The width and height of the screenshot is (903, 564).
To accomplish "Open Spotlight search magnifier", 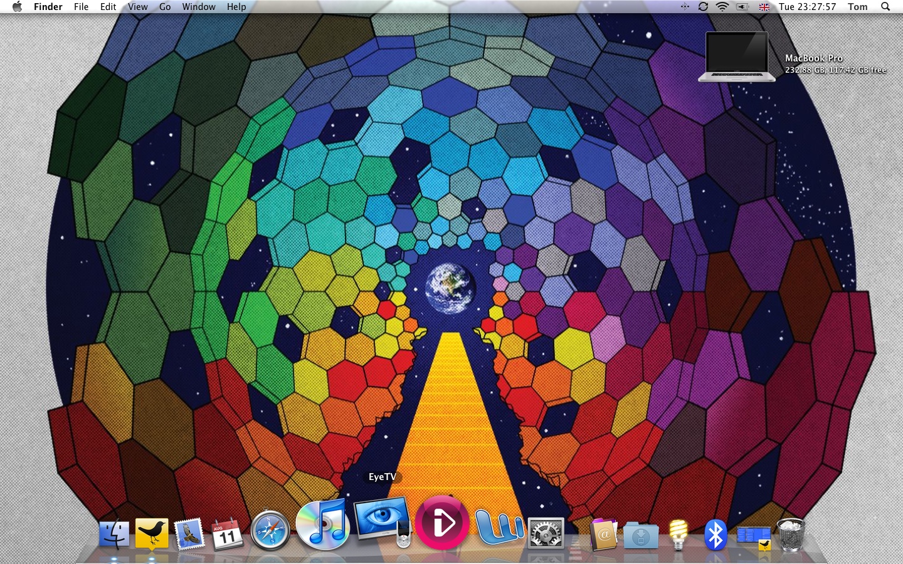I will (x=885, y=7).
